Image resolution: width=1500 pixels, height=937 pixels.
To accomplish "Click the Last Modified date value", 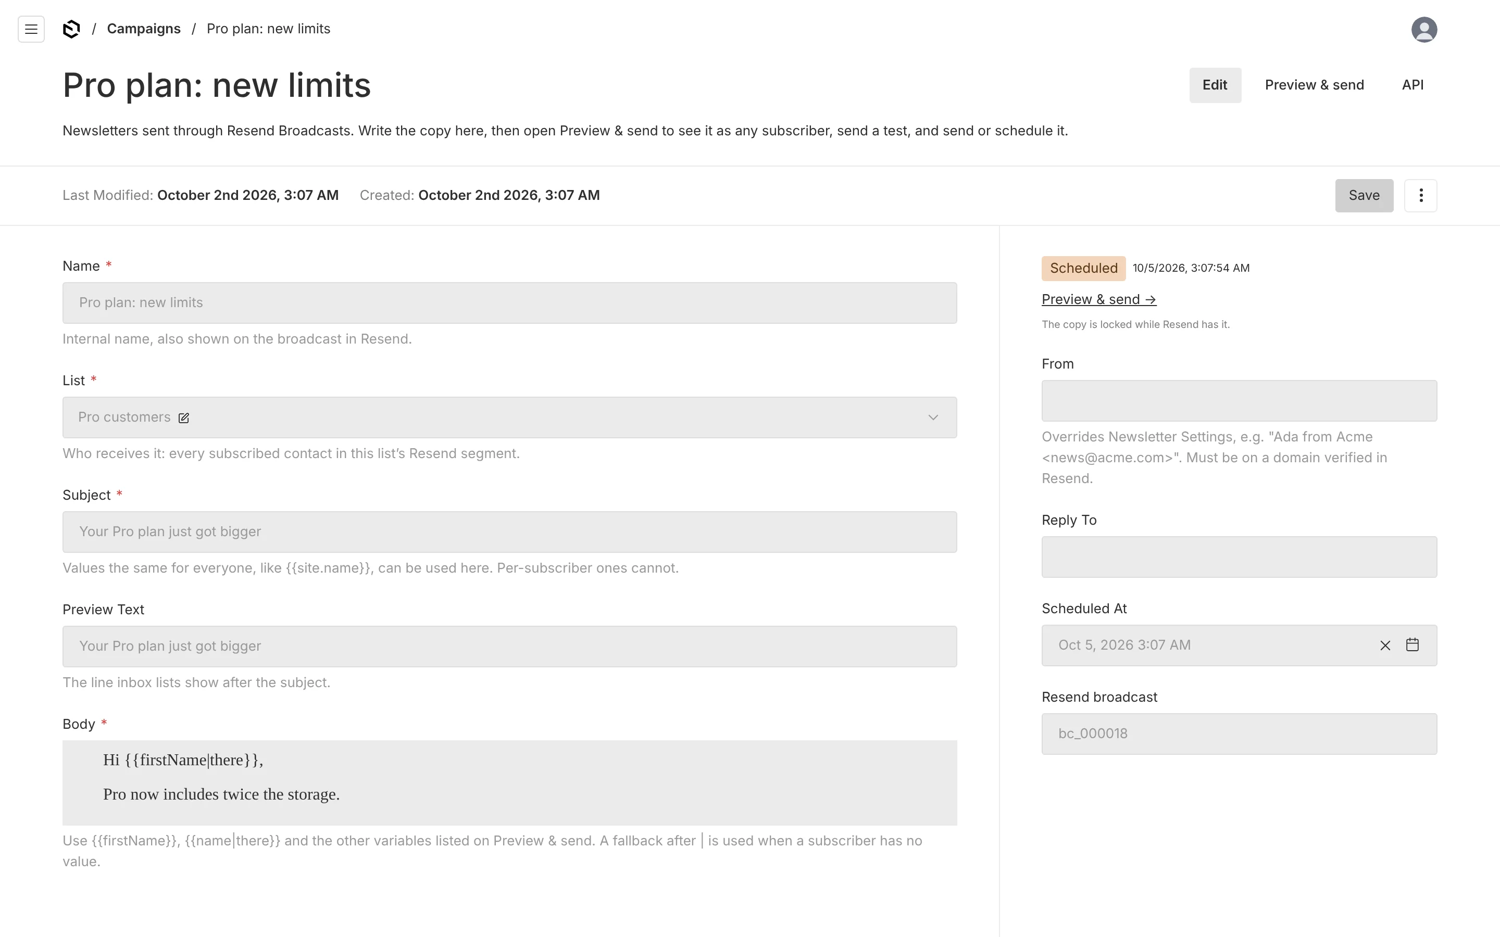I will (x=248, y=196).
